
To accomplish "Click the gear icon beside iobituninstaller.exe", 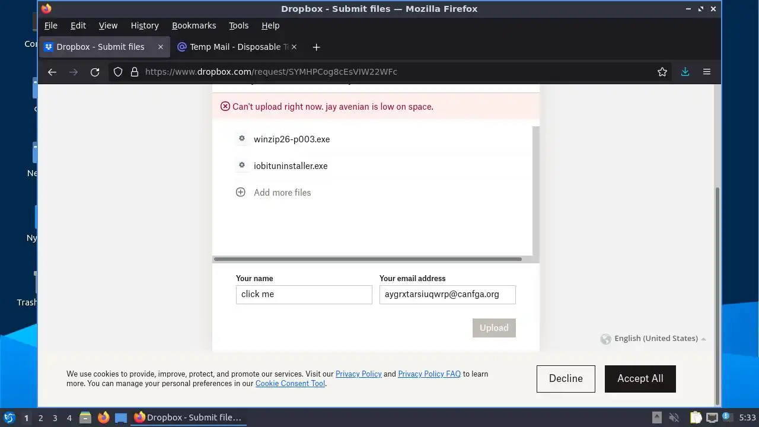I will tap(241, 165).
